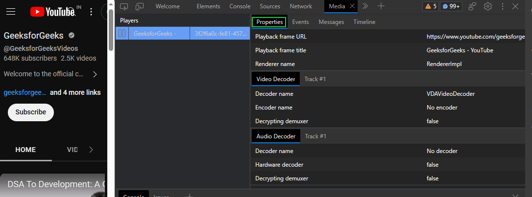Click the RendererImpl value
The width and height of the screenshot is (532, 197).
[x=444, y=64]
